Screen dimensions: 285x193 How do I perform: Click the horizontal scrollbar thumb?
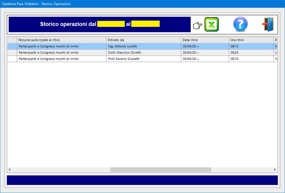pos(161,170)
